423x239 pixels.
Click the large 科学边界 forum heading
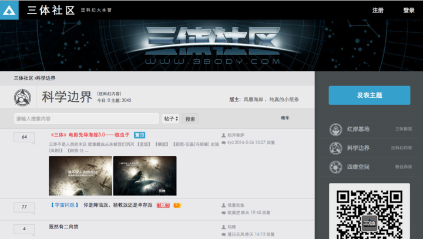pyautogui.click(x=67, y=97)
